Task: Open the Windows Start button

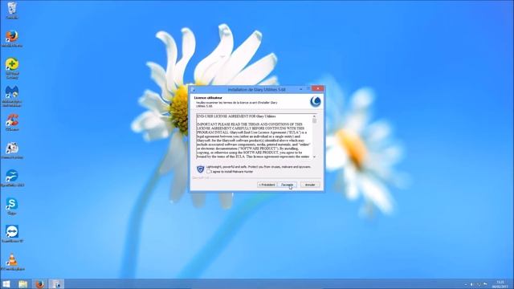Action: pos(6,283)
